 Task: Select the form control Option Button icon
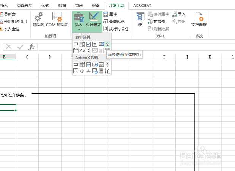coord(107,44)
